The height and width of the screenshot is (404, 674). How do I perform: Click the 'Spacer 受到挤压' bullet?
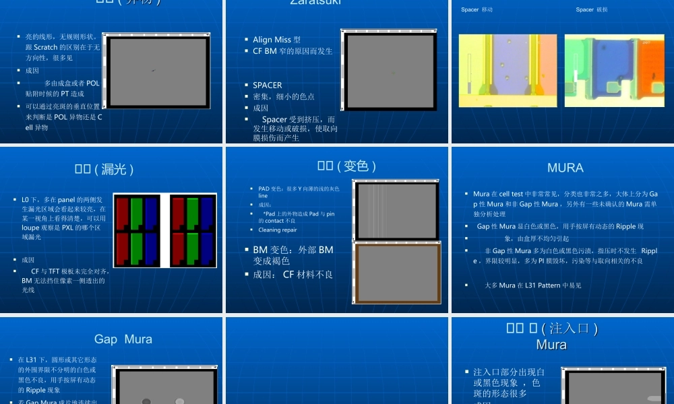[x=295, y=129]
